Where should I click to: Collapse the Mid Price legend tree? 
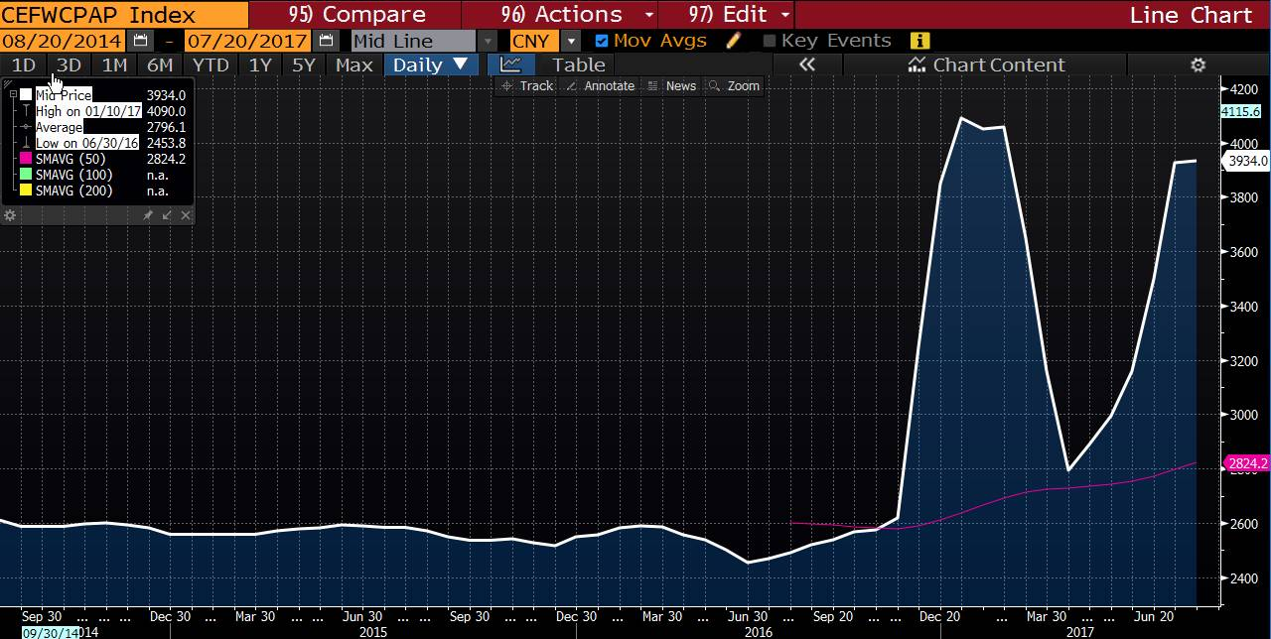[11, 95]
